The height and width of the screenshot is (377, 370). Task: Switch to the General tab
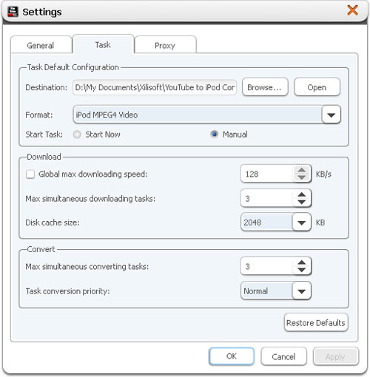(x=41, y=45)
